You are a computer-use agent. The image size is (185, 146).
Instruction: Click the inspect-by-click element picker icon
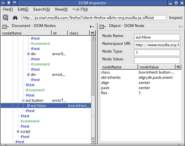click(6, 18)
